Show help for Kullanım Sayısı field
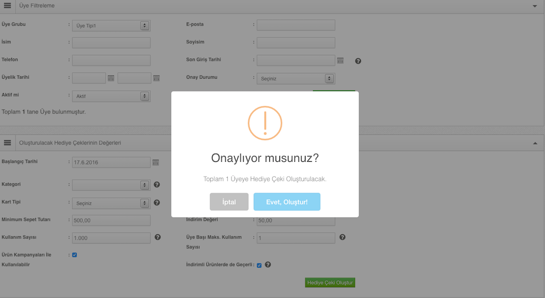 [x=158, y=237]
